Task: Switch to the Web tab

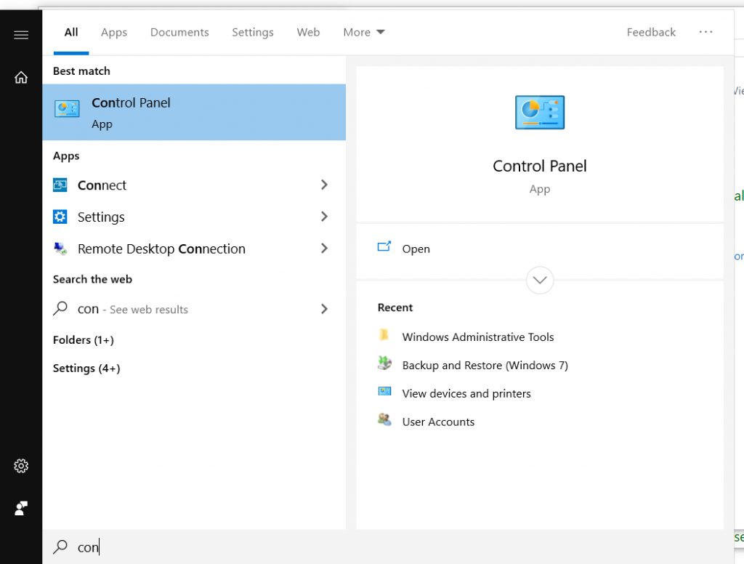Action: [x=308, y=32]
